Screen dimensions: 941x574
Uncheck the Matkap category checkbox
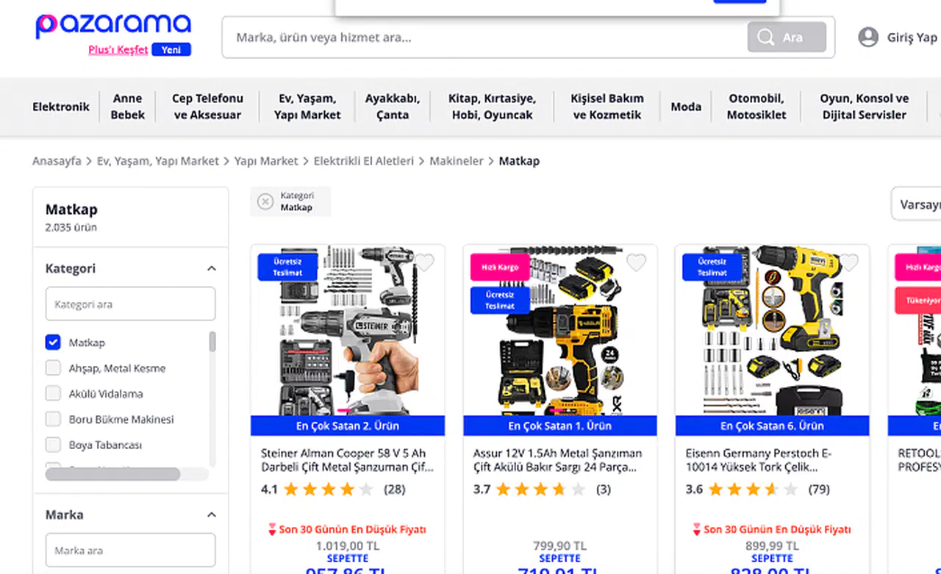click(53, 342)
